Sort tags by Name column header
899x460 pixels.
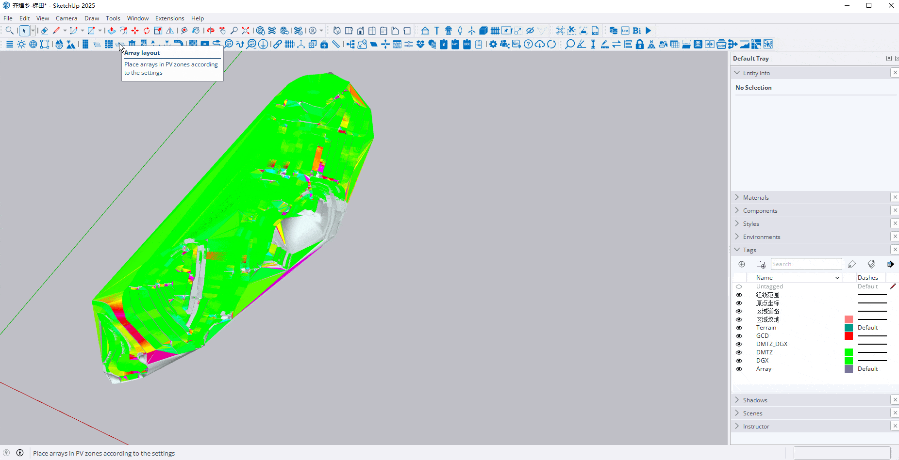tap(764, 278)
